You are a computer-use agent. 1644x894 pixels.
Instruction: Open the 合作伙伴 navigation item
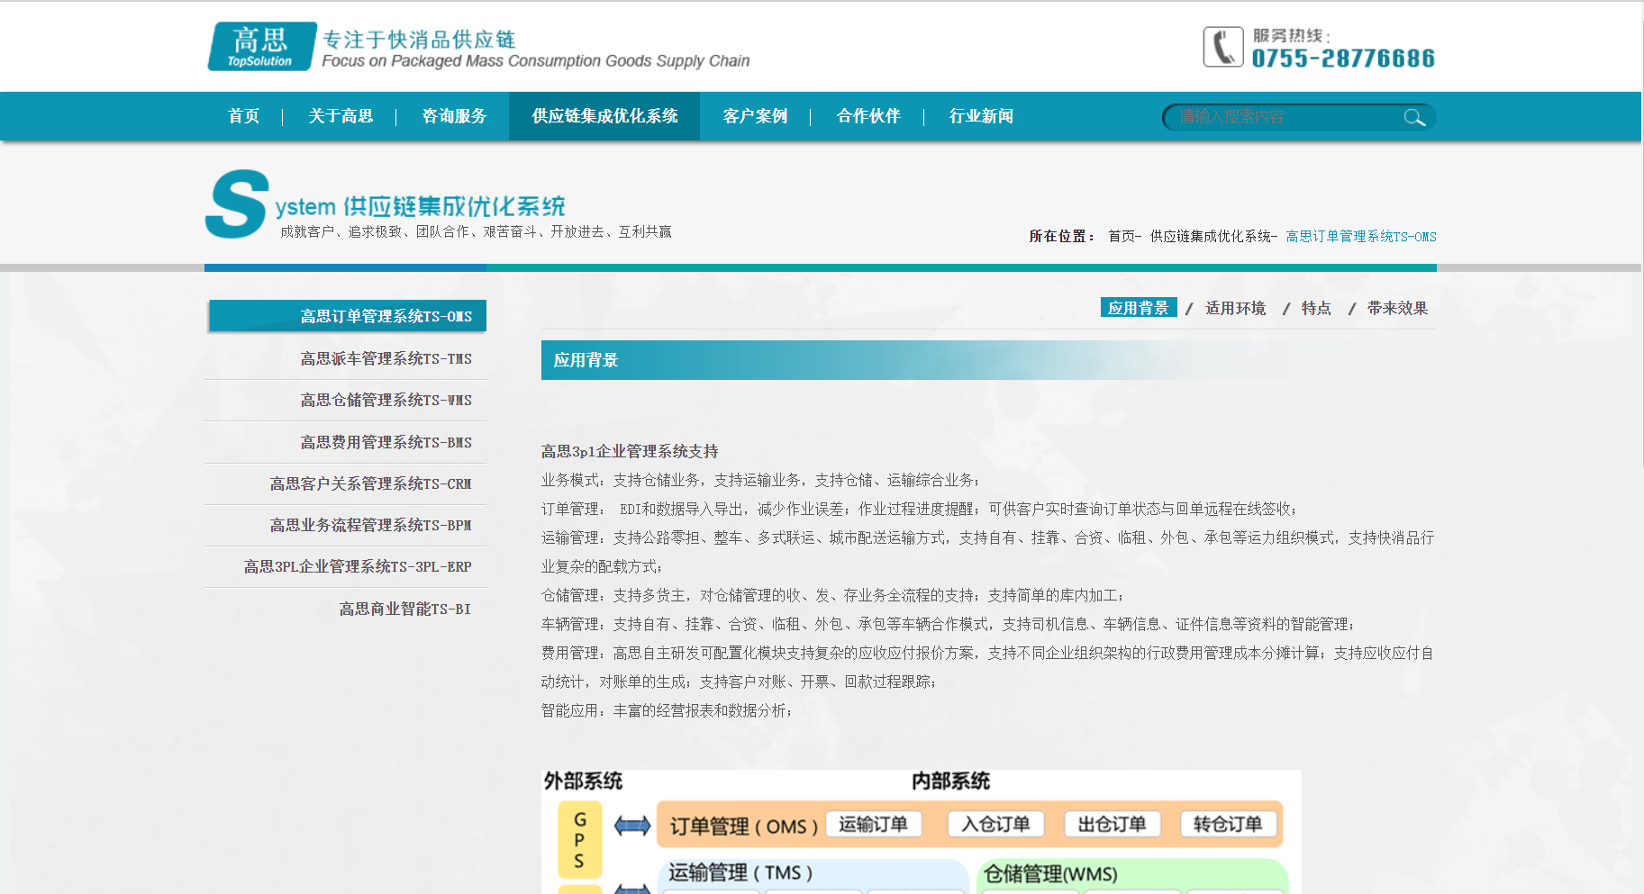click(868, 116)
